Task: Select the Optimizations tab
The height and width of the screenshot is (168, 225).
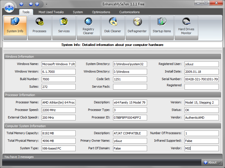Action: point(101,12)
